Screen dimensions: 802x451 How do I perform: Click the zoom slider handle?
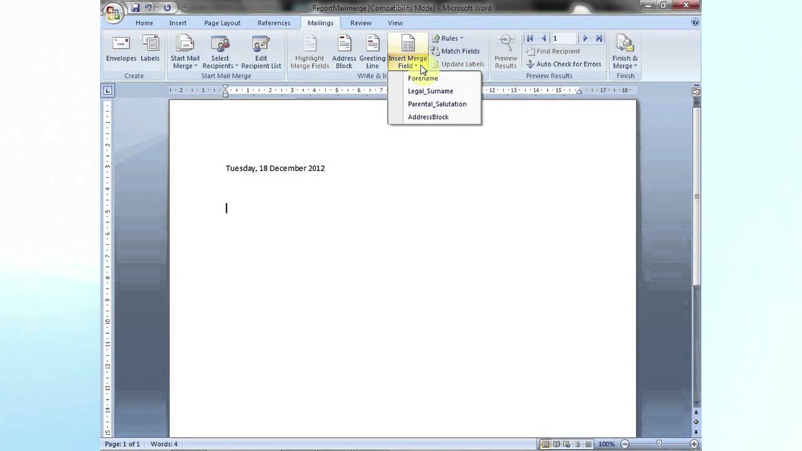(x=659, y=444)
